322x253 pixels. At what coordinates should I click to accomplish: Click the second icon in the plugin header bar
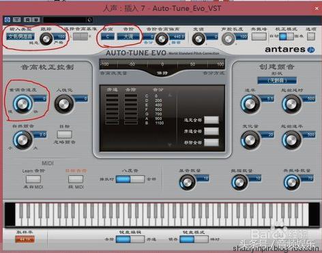(17, 20)
